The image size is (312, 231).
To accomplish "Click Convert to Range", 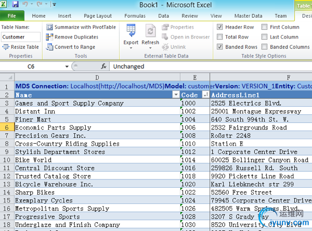I will [x=70, y=47].
